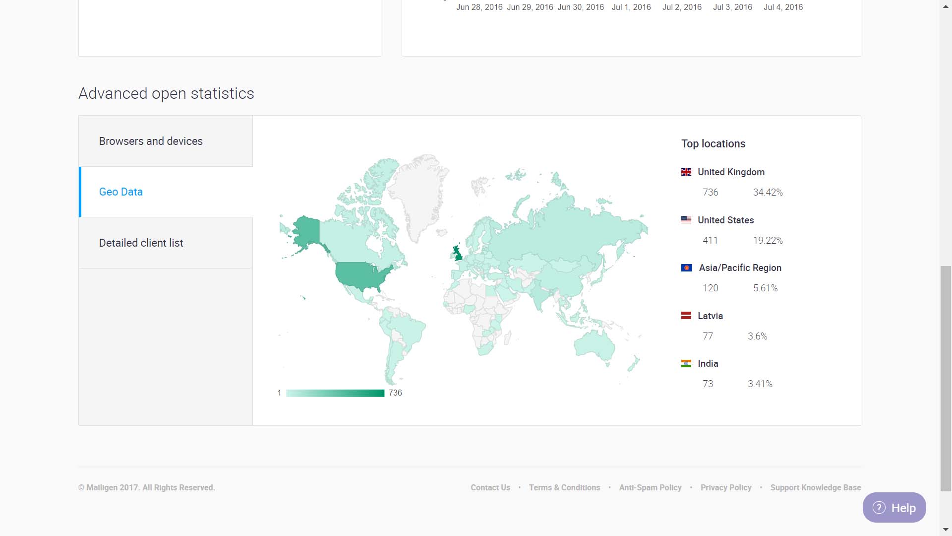Click the Asia/Pacific Region flag icon
Viewport: 952px width, 536px height.
(x=686, y=268)
